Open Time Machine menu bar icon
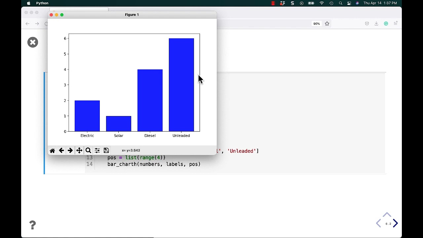The image size is (423, 238). (x=331, y=3)
